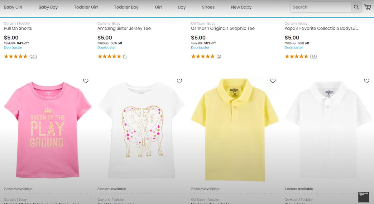View the 221 reviews for shorts
The height and width of the screenshot is (204, 374).
[33, 57]
